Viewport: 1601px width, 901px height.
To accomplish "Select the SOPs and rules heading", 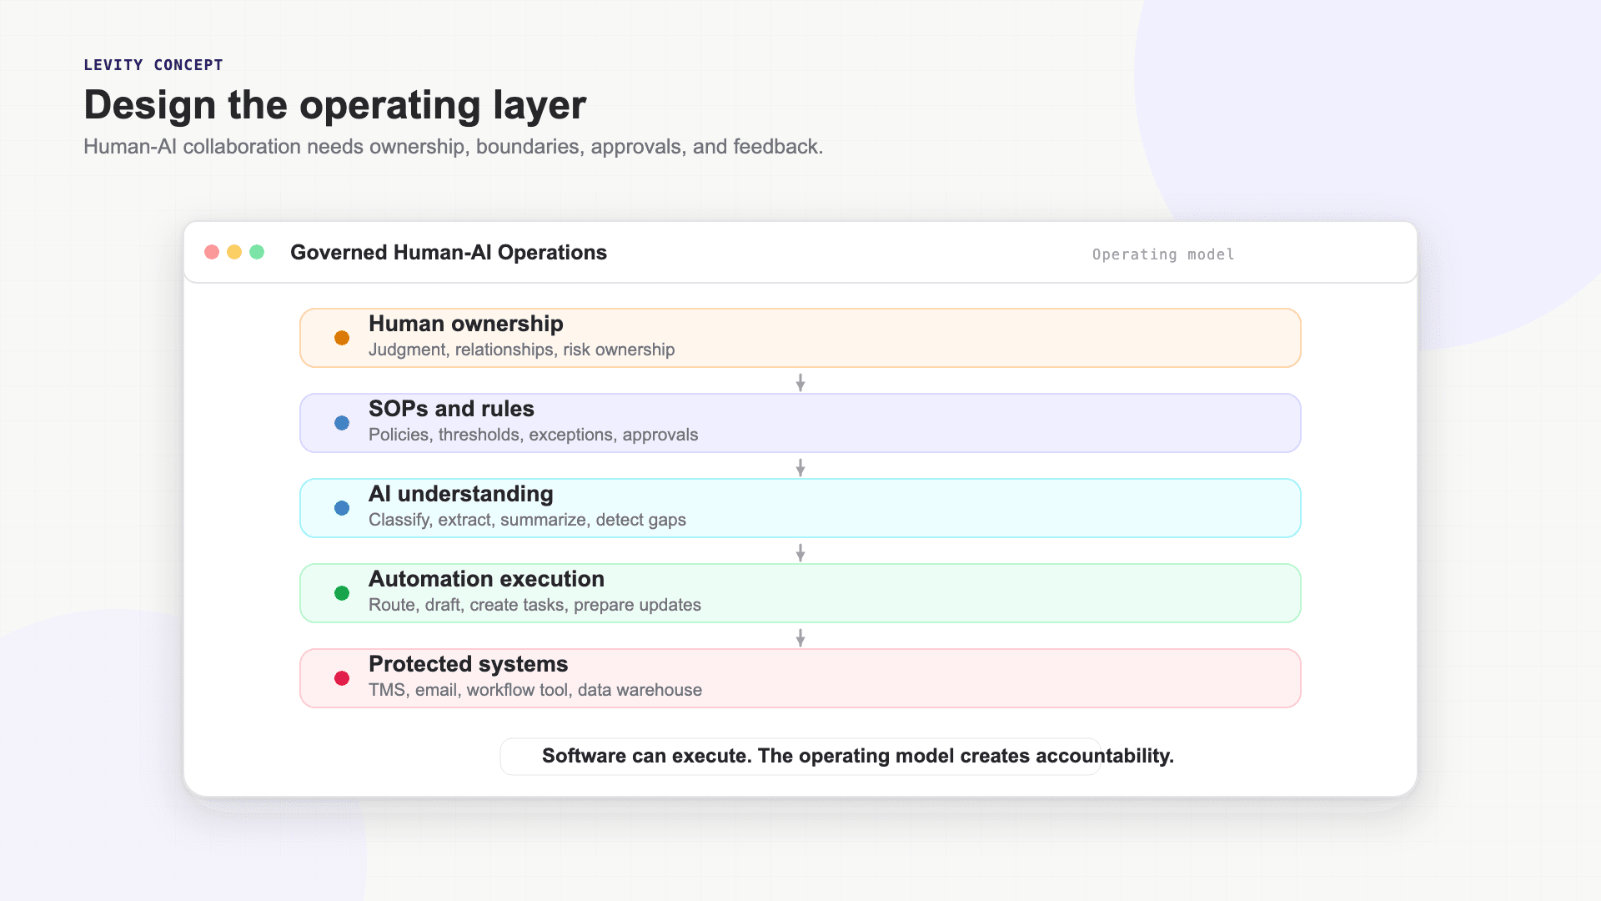I will coord(451,409).
